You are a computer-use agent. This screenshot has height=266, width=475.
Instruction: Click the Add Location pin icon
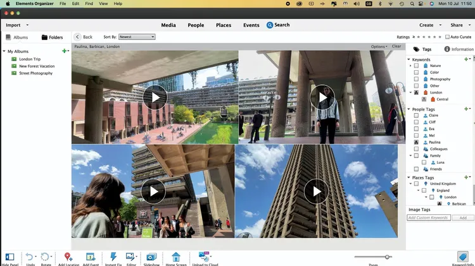pyautogui.click(x=68, y=257)
